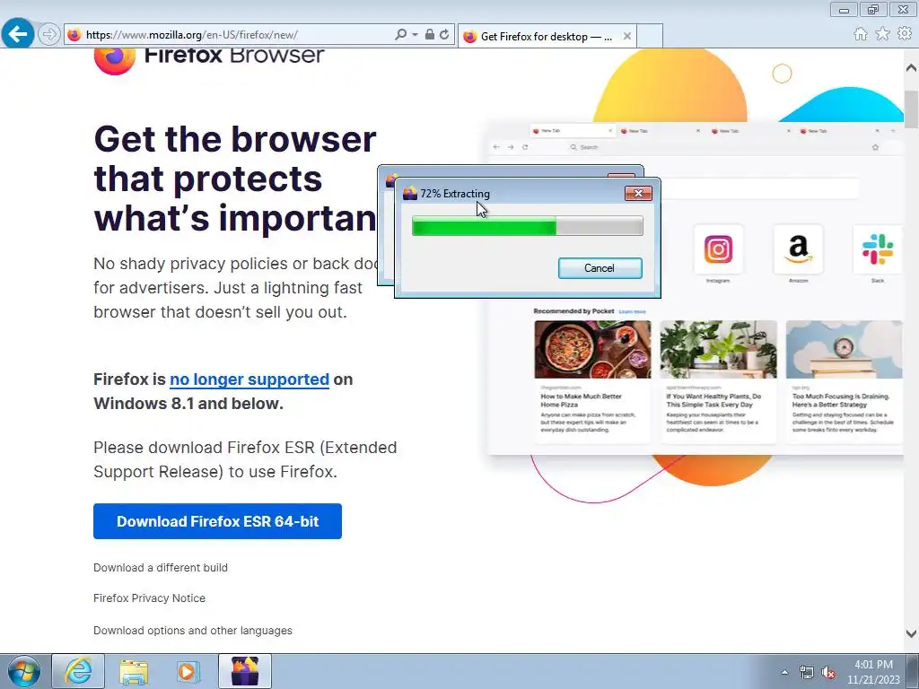
Task: Click the search magnifier in address bar
Action: pos(400,35)
